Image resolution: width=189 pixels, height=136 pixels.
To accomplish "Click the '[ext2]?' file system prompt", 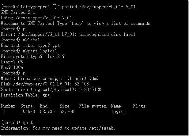I will (56, 56).
